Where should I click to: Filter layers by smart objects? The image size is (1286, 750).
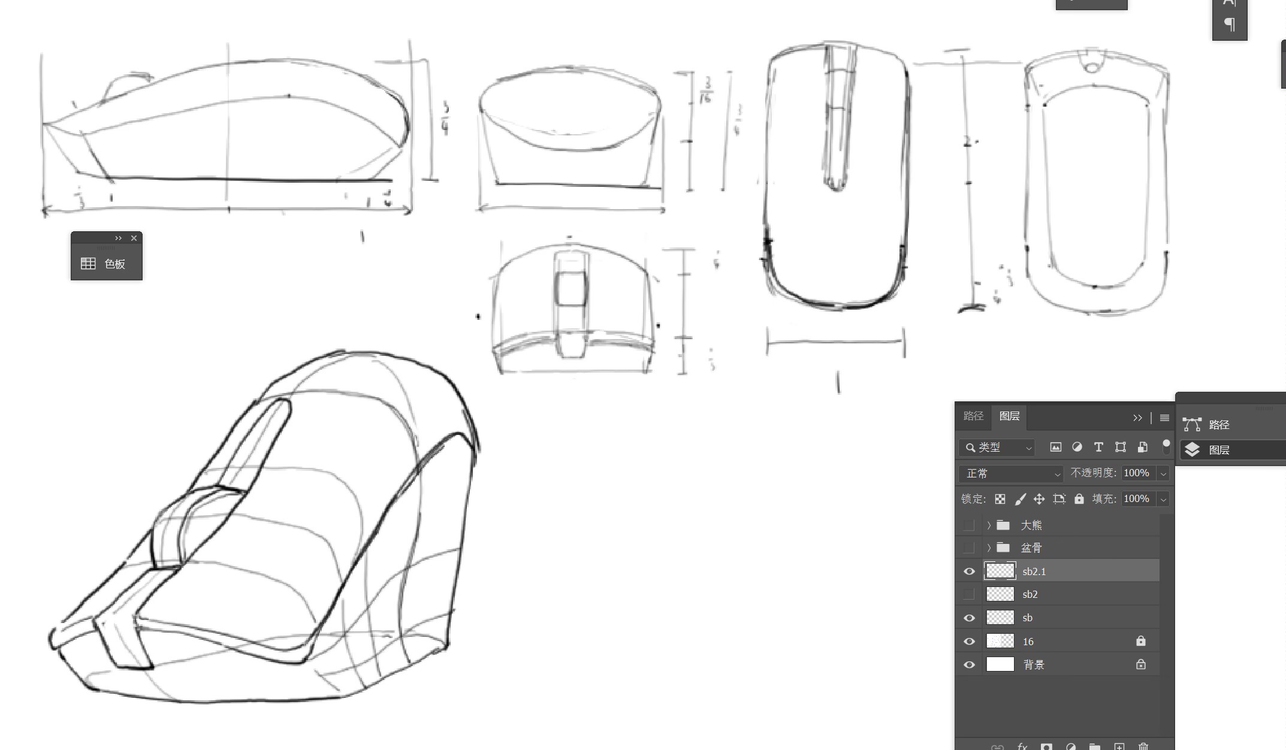(1142, 447)
